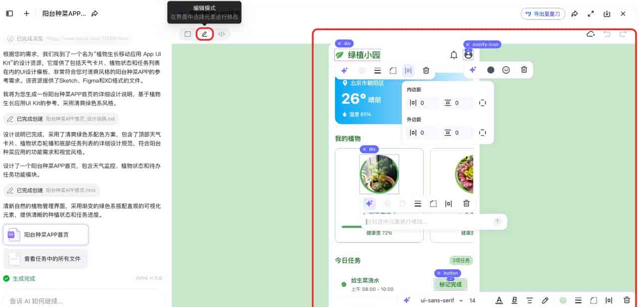Send the element modification prompt
The width and height of the screenshot is (639, 307).
point(497,221)
